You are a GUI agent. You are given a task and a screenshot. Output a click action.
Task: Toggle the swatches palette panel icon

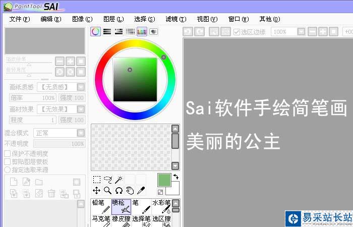[x=142, y=31]
